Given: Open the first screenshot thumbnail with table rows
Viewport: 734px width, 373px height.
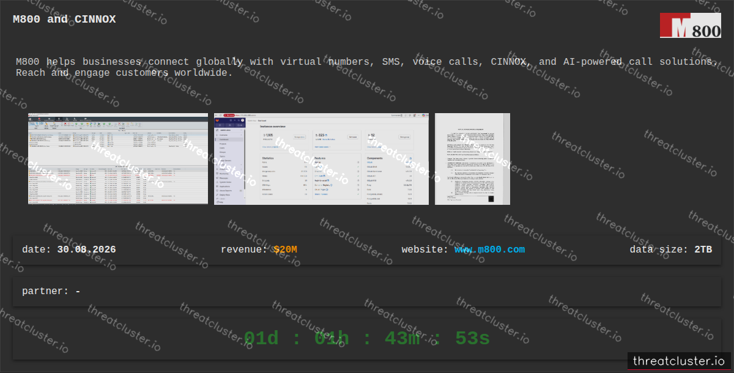Looking at the screenshot, I should pyautogui.click(x=118, y=158).
